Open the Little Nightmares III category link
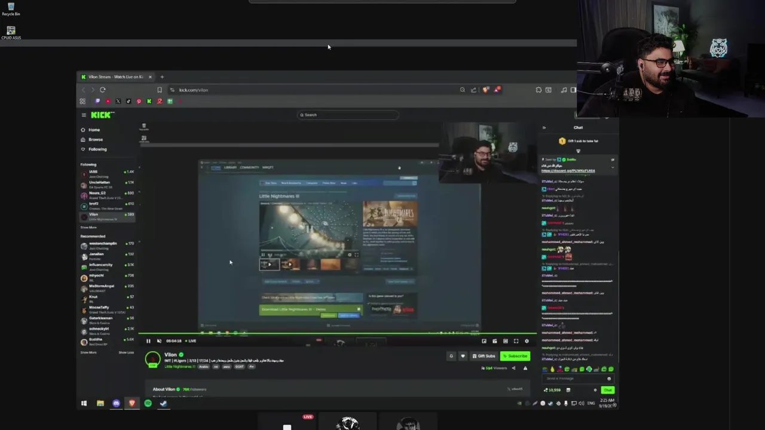Viewport: 765px width, 430px height. (180, 367)
